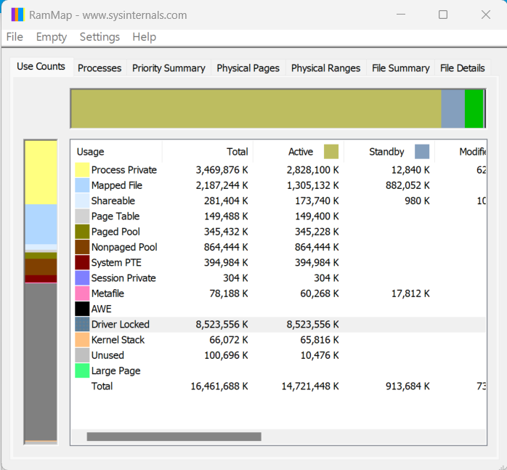Click the yellow segment in vertical usage bar
Image resolution: width=507 pixels, height=470 pixels.
pyautogui.click(x=41, y=172)
